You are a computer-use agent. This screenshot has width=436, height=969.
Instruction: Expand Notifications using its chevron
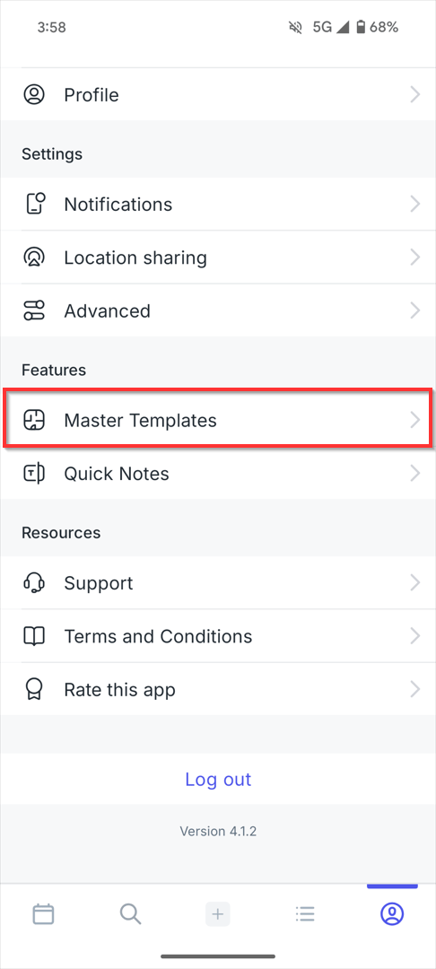pyautogui.click(x=415, y=204)
